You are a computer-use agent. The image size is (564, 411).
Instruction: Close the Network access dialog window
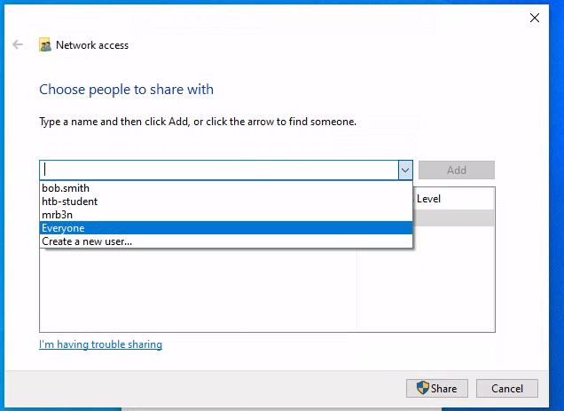pyautogui.click(x=535, y=18)
